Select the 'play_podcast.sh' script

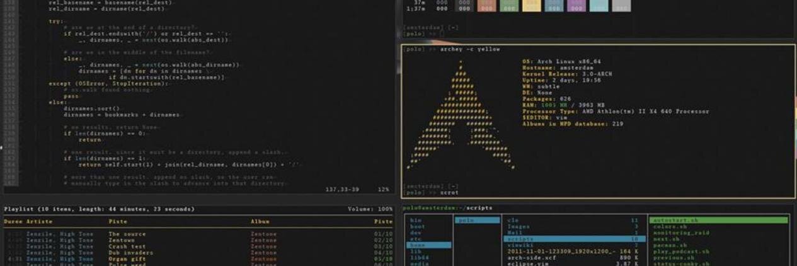pos(682,252)
